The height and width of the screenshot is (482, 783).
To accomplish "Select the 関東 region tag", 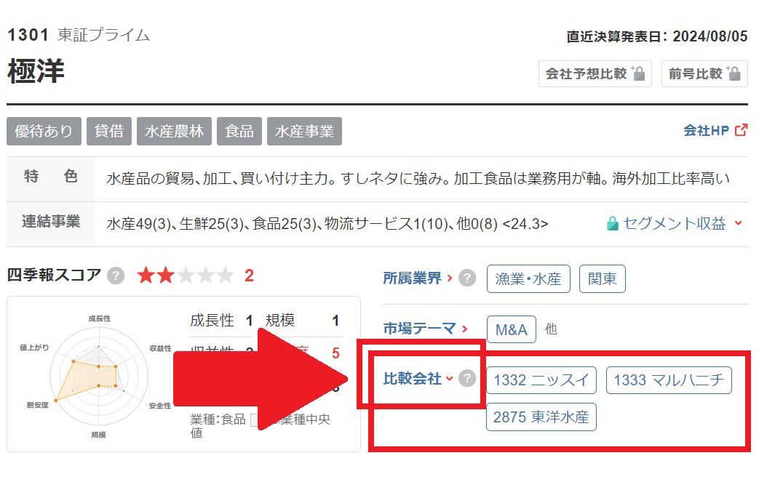I will (603, 279).
